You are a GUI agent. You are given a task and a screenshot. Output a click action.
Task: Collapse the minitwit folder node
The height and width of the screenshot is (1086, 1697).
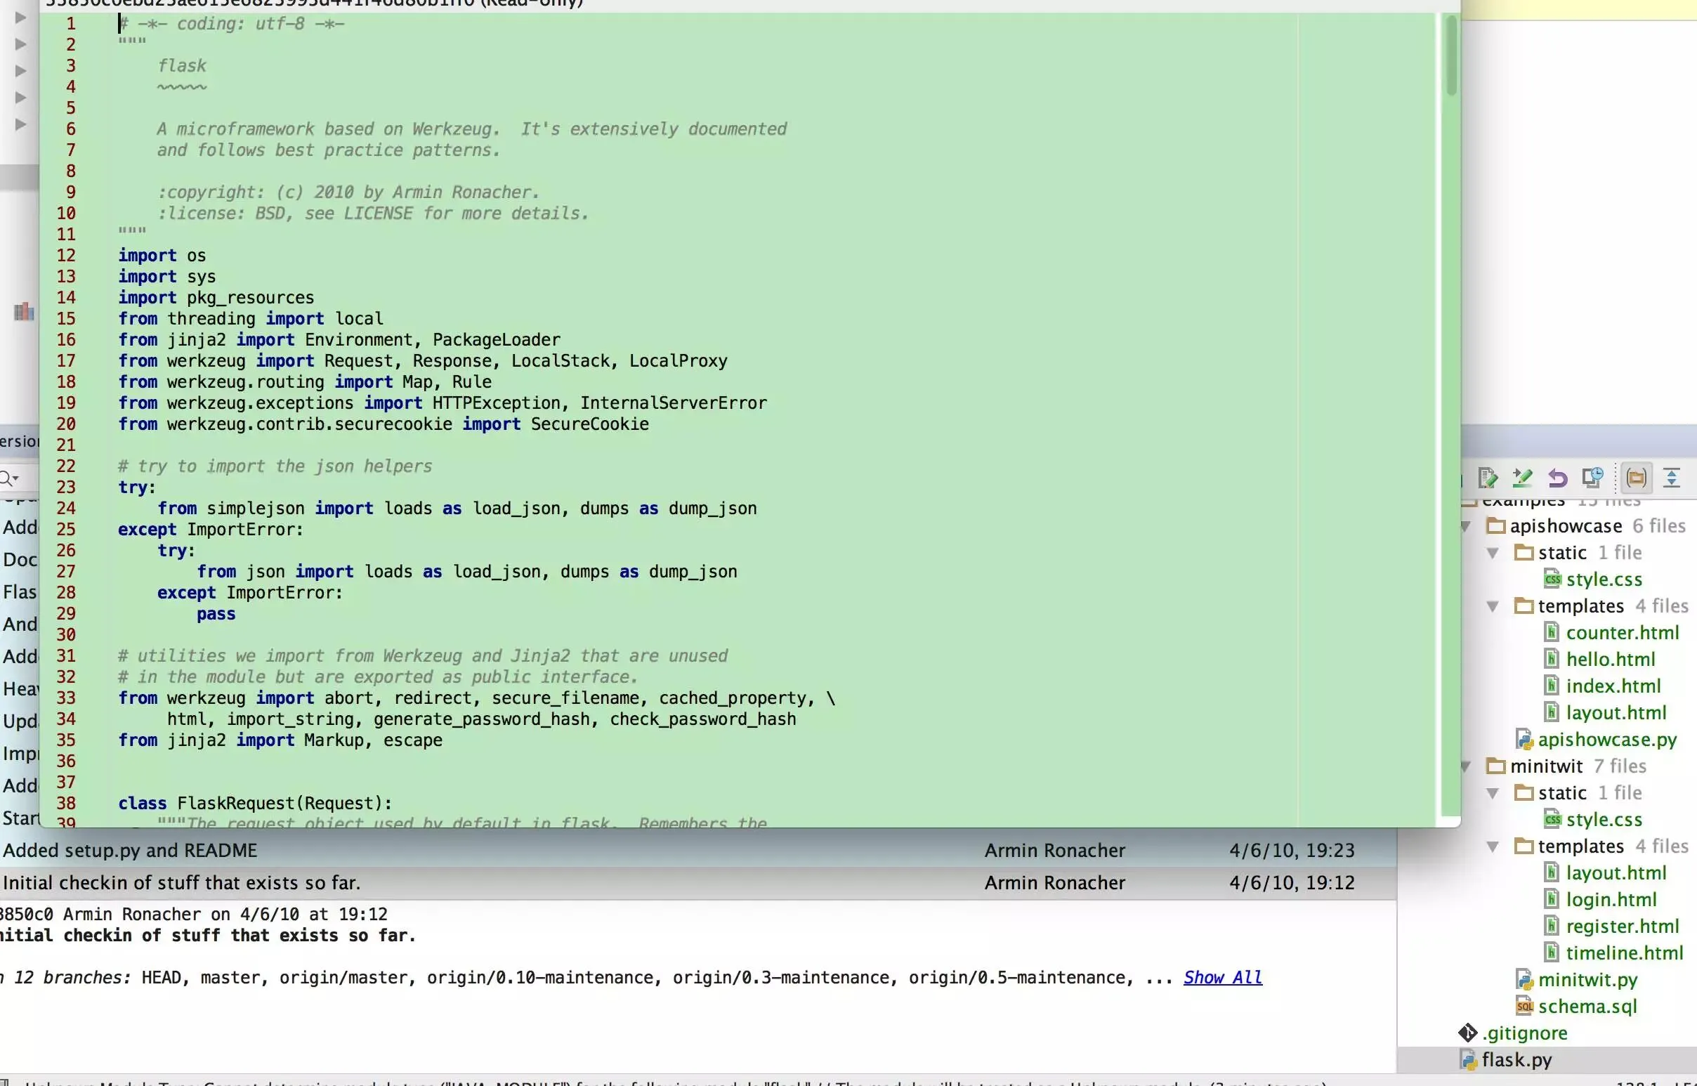click(x=1466, y=766)
